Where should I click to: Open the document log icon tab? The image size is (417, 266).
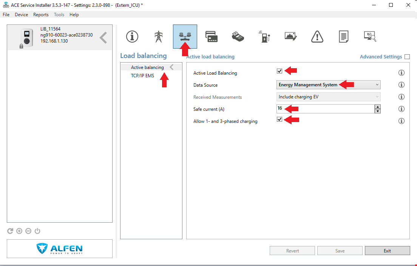coord(343,37)
